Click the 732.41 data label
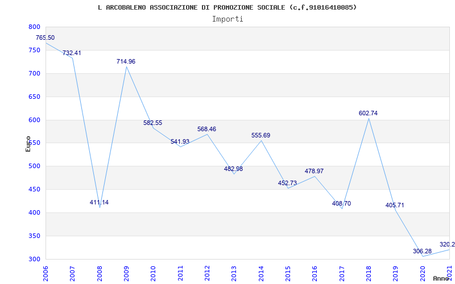The image size is (455, 284). coord(72,53)
